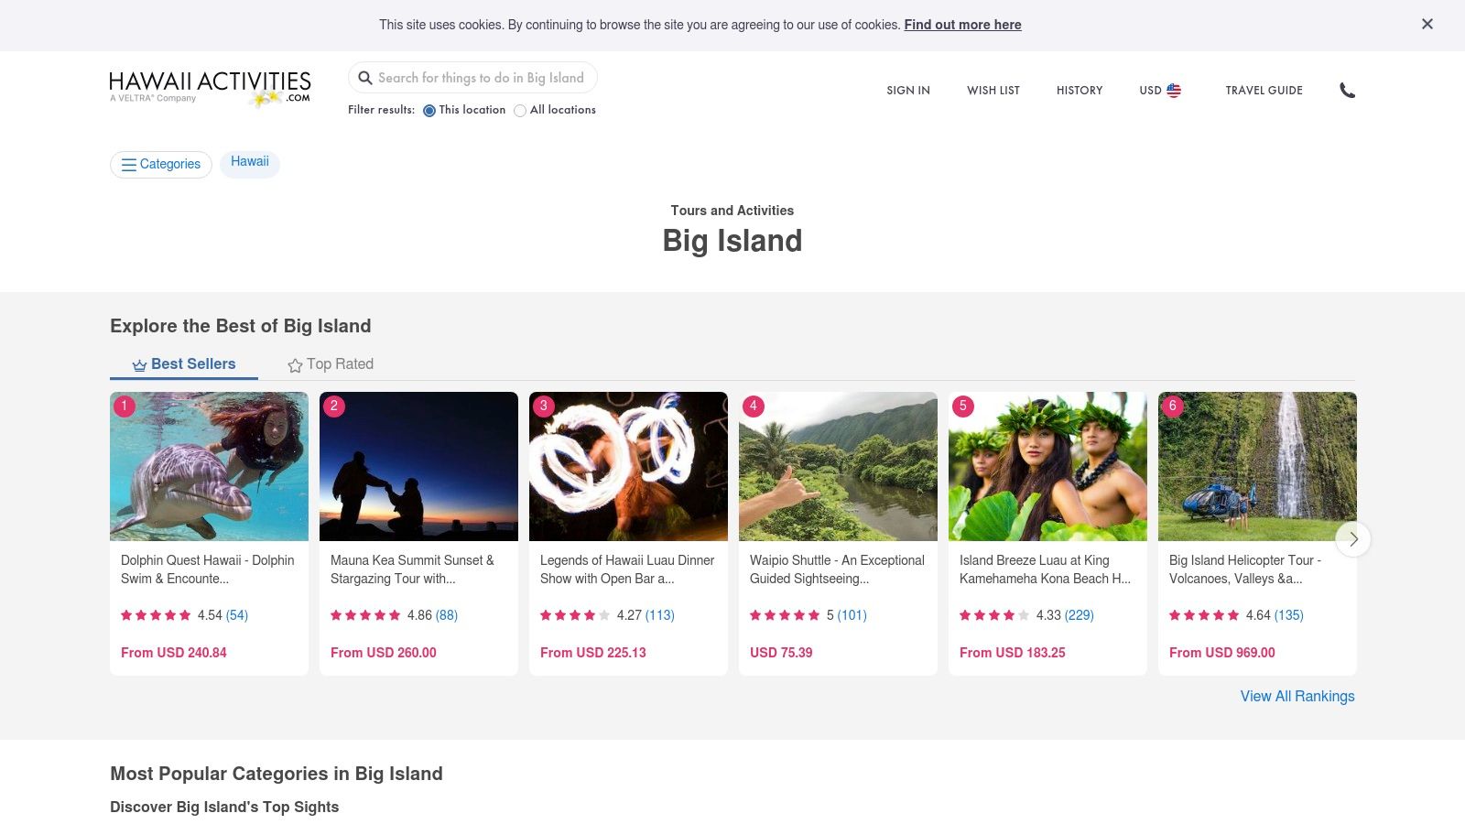This screenshot has height=824, width=1465.
Task: Open the Wish List menu item
Action: pos(993,91)
